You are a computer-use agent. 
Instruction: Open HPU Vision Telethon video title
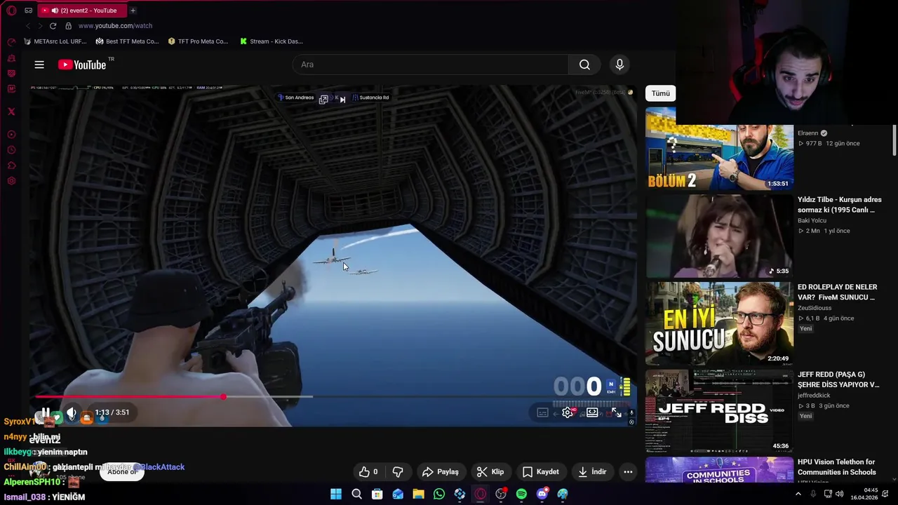click(837, 467)
